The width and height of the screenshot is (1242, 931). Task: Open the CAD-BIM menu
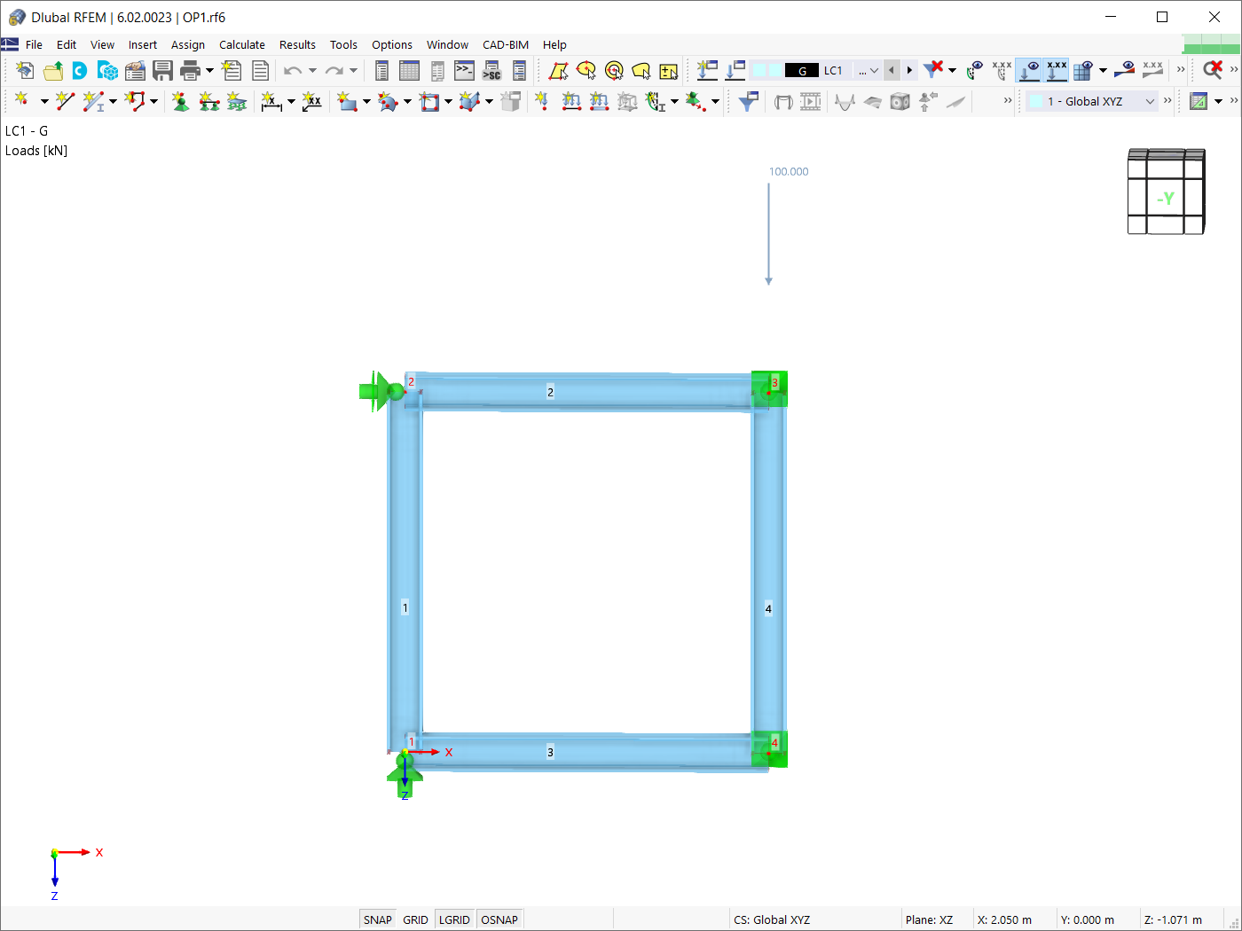pyautogui.click(x=506, y=44)
